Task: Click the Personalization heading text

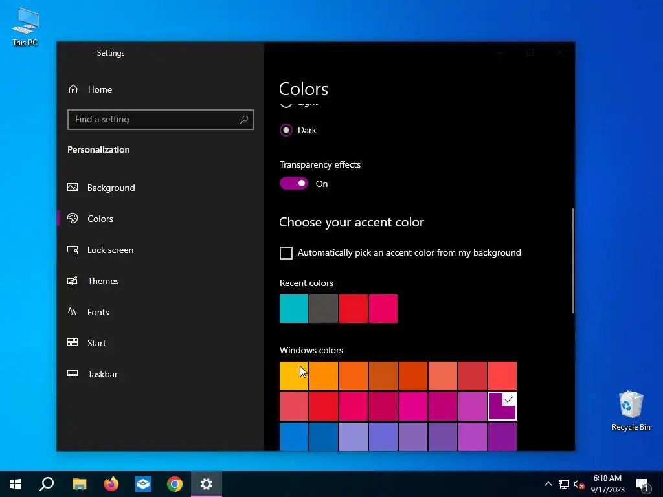Action: 98,149
